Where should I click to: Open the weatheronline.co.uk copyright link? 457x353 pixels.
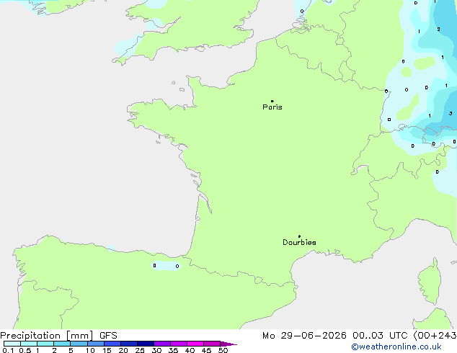(x=396, y=347)
